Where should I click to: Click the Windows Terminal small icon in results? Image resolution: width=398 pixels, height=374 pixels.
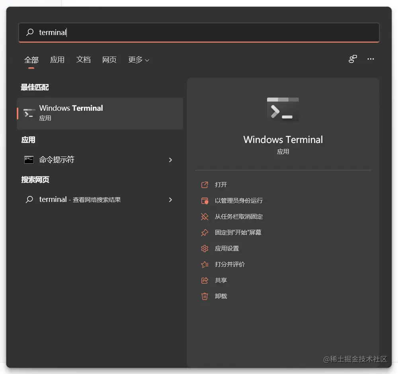(x=29, y=113)
